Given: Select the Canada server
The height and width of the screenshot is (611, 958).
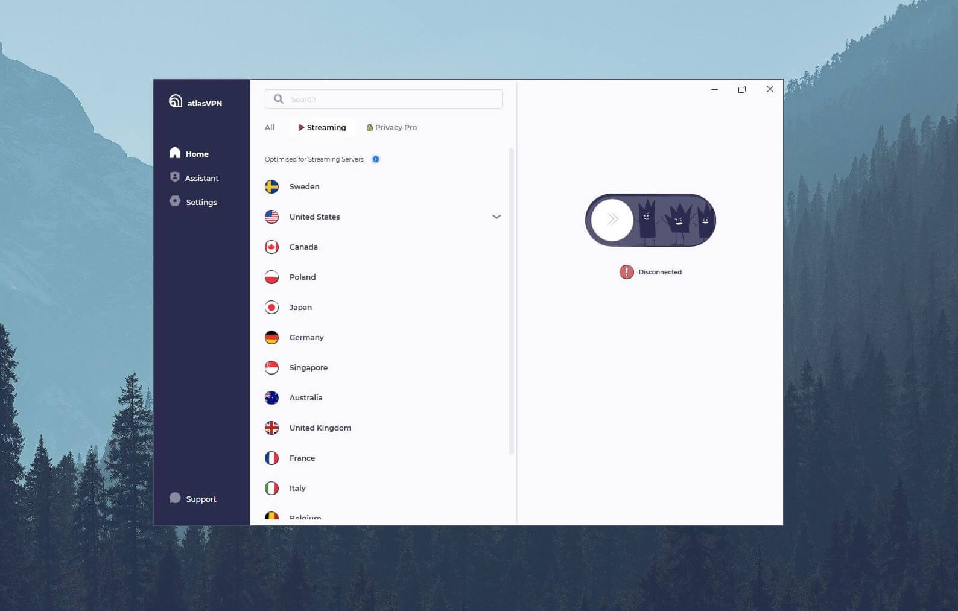Looking at the screenshot, I should [x=383, y=247].
